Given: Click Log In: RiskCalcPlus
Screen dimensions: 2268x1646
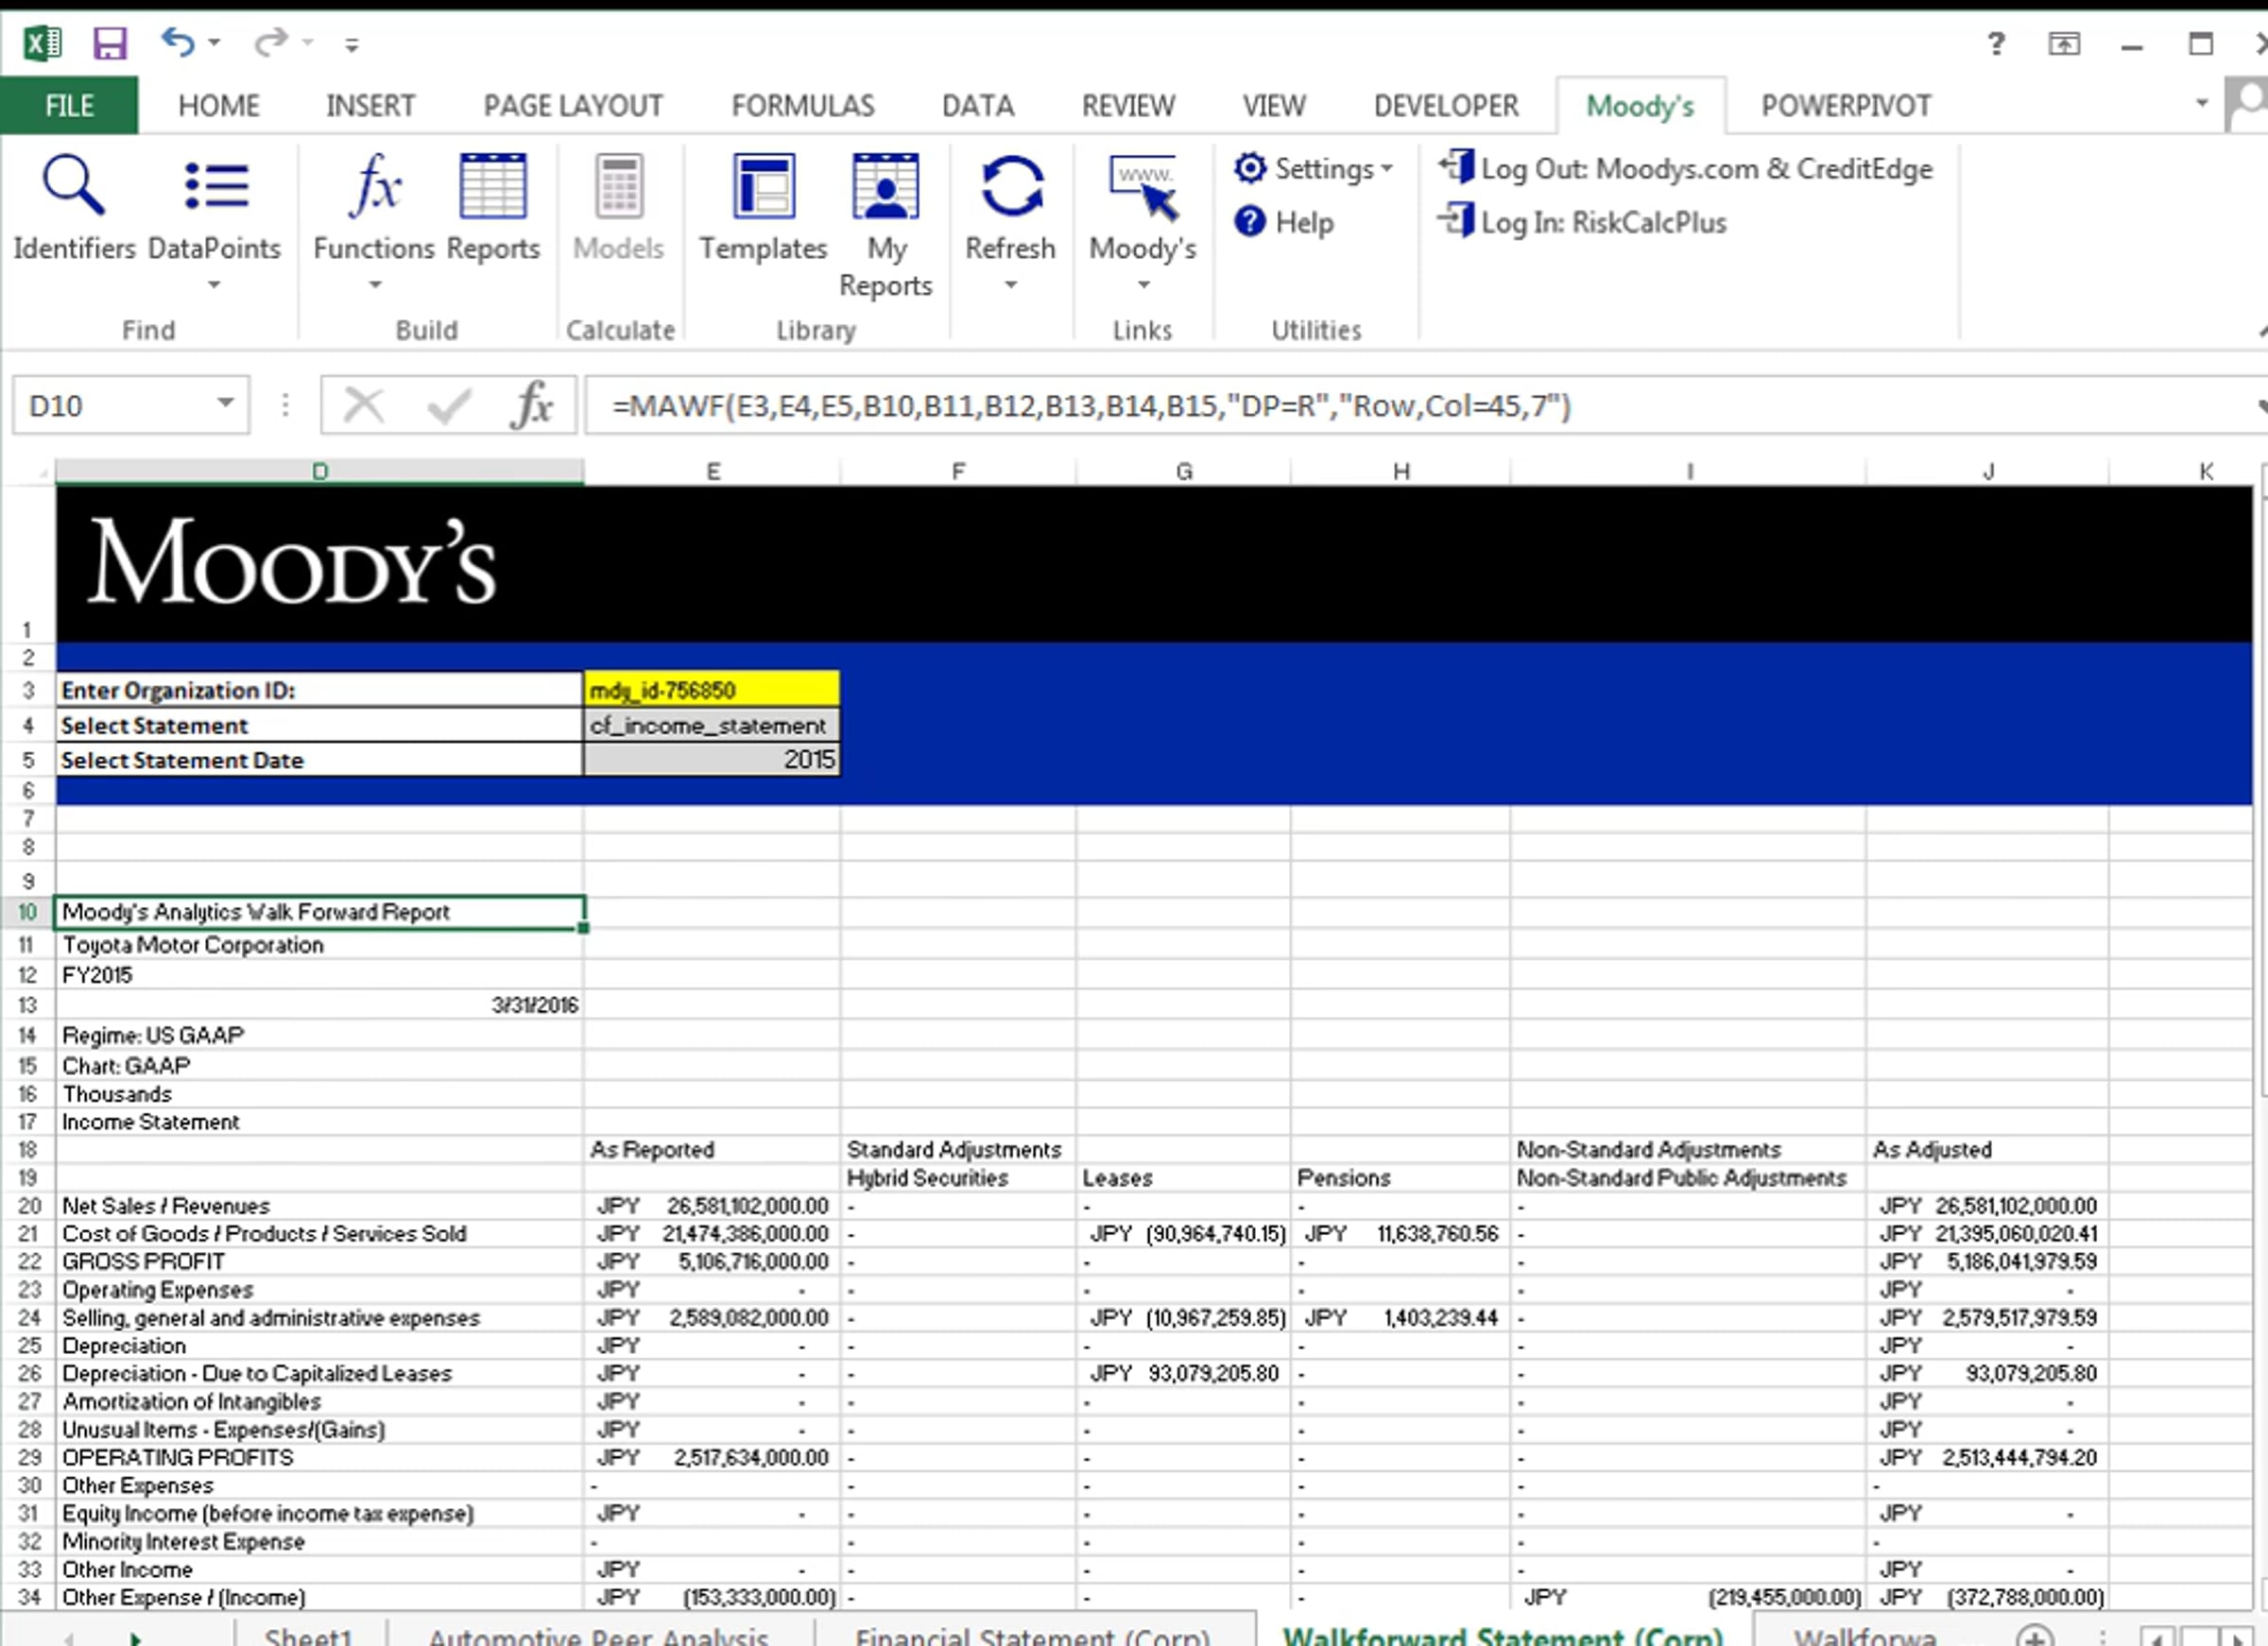Looking at the screenshot, I should coord(1583,222).
